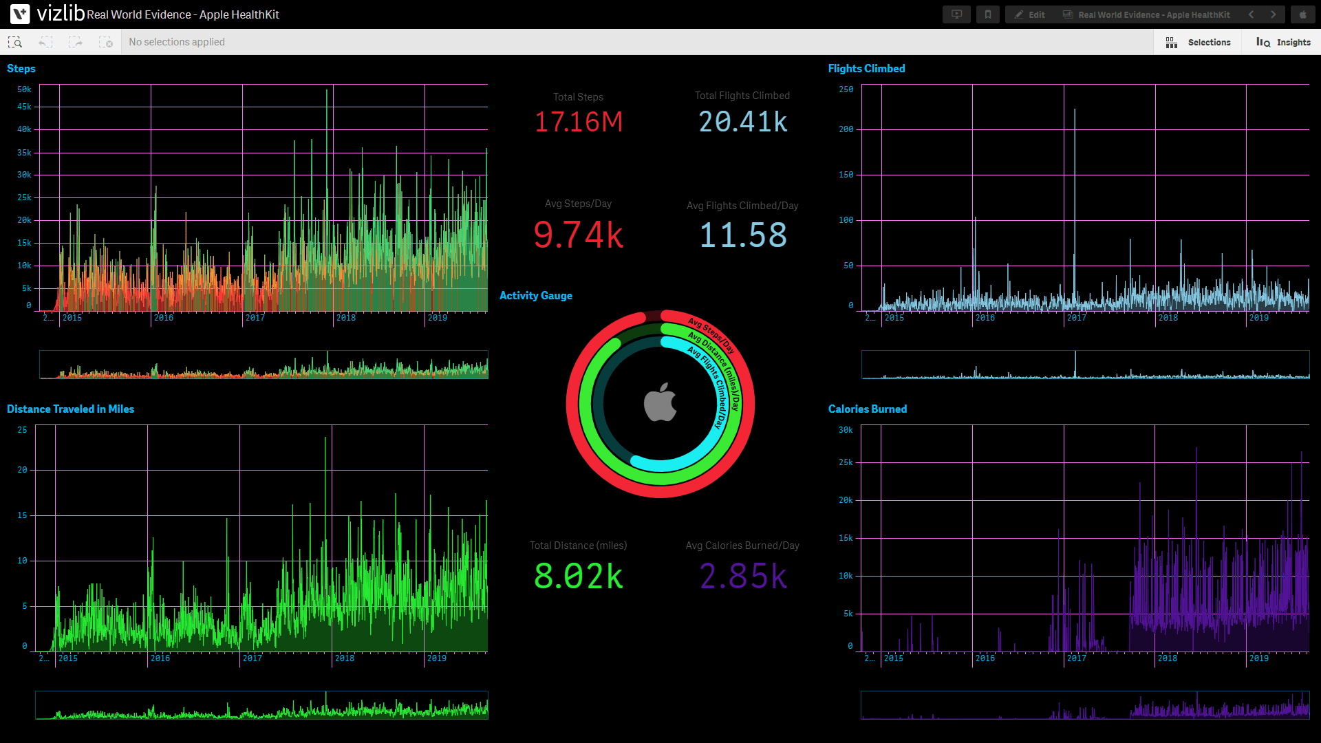Open the storytelling presentation mode icon
Image resolution: width=1321 pixels, height=743 pixels.
tap(956, 14)
